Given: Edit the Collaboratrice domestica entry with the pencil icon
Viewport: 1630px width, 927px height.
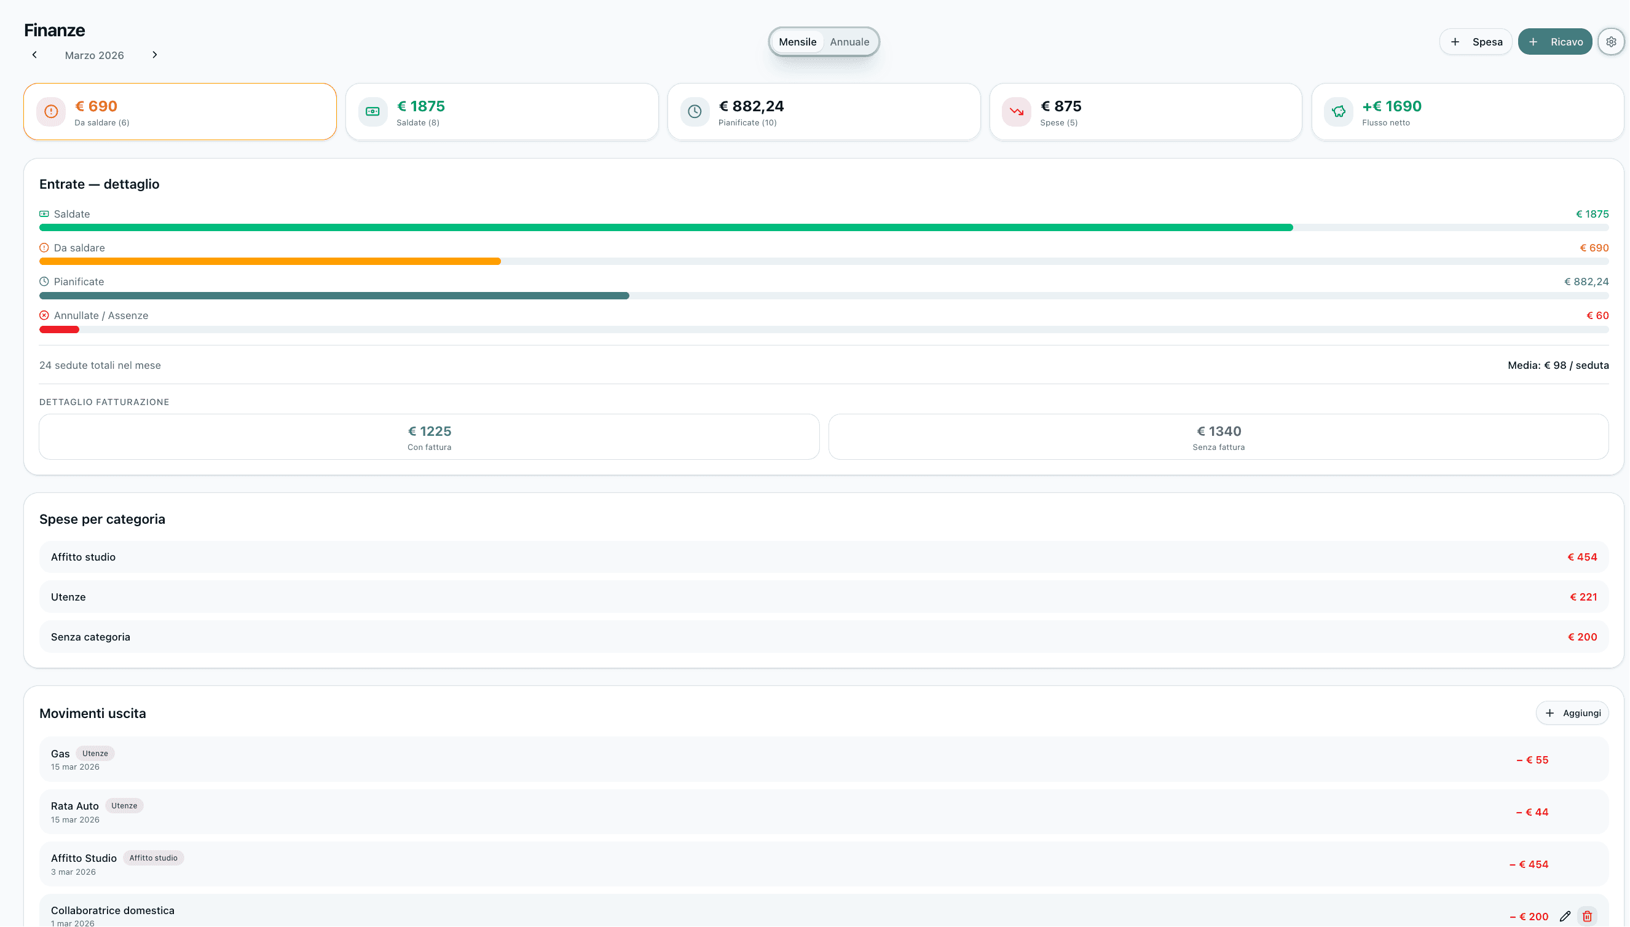Looking at the screenshot, I should tap(1565, 916).
